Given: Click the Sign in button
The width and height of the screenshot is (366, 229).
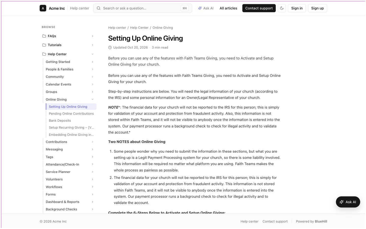Looking at the screenshot, I should point(297,8).
